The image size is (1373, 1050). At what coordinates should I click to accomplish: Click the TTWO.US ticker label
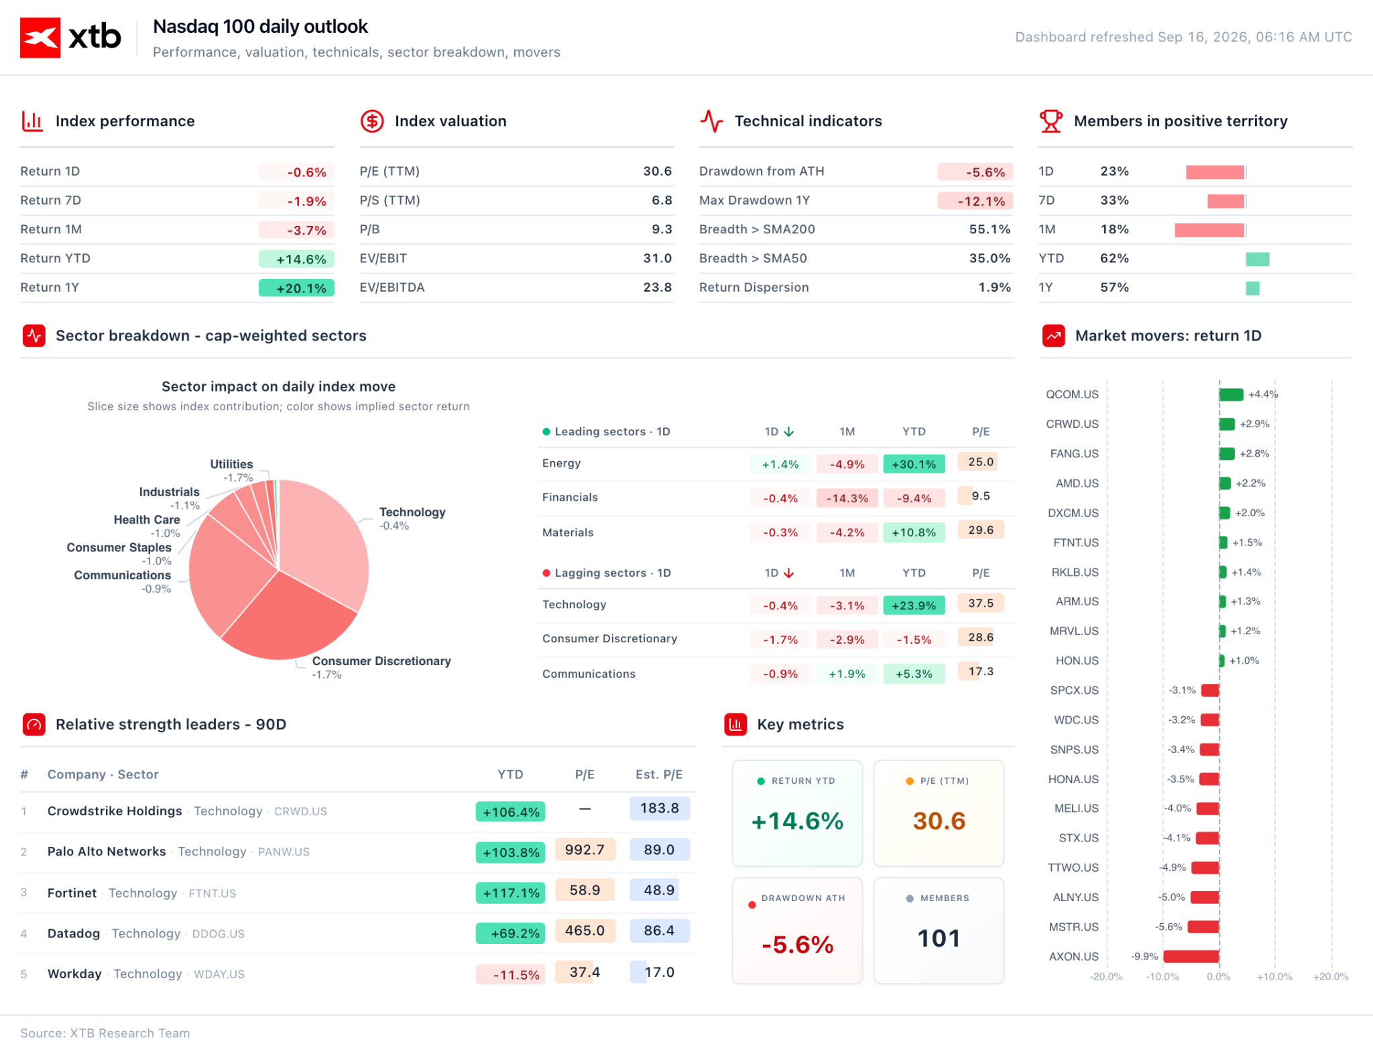point(1073,868)
